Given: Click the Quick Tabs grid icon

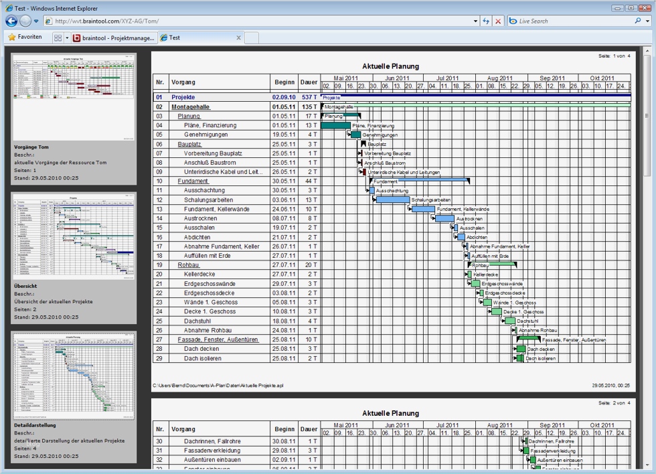Looking at the screenshot, I should 58,37.
